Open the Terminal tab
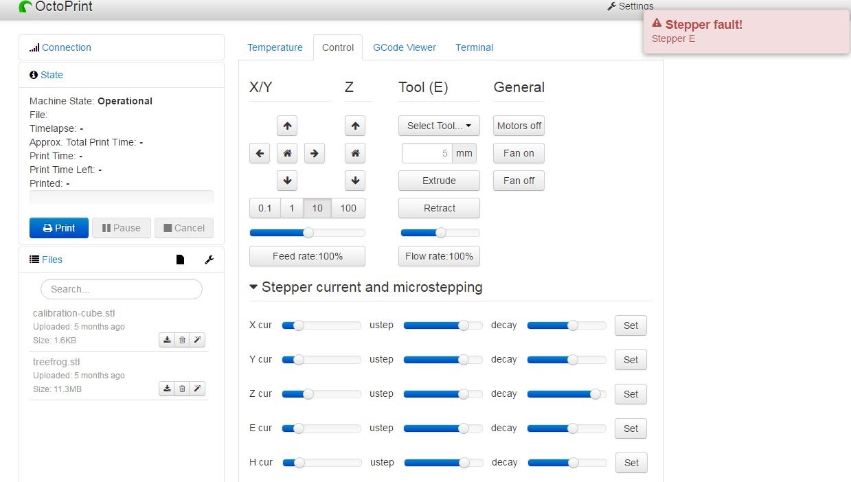851x482 pixels. point(474,47)
